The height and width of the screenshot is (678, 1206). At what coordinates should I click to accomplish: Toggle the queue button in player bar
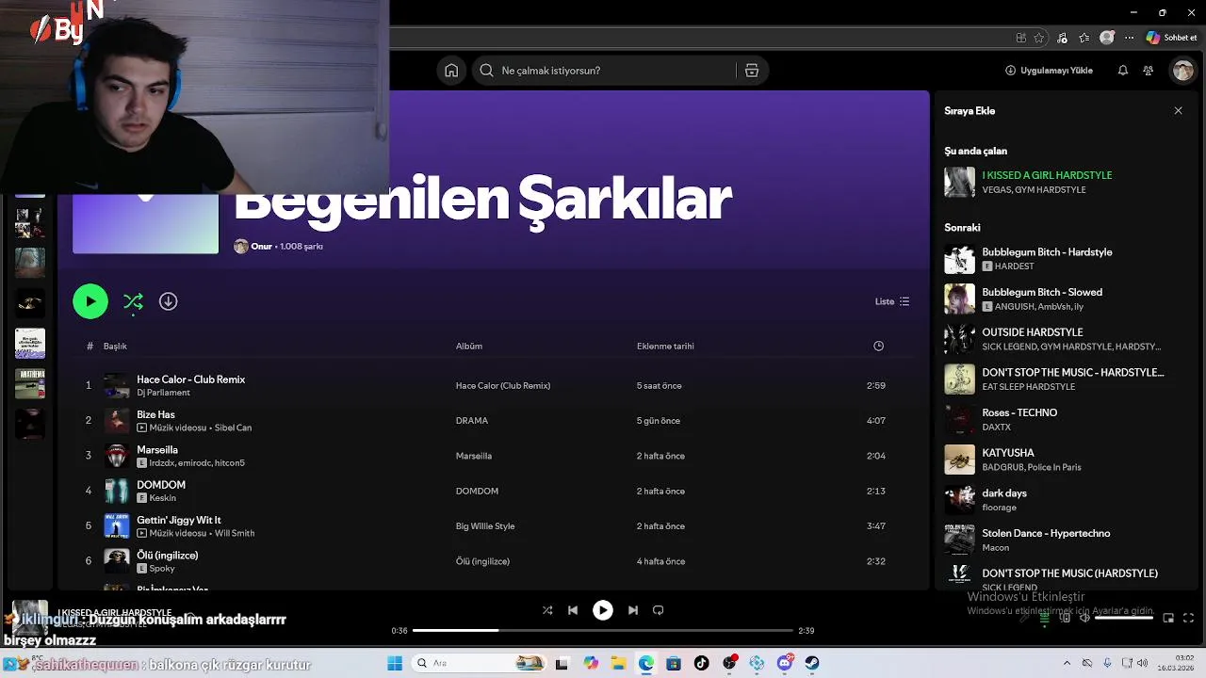(x=1044, y=619)
